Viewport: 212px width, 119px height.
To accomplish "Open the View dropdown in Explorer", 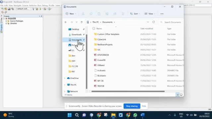I will tap(150, 14).
